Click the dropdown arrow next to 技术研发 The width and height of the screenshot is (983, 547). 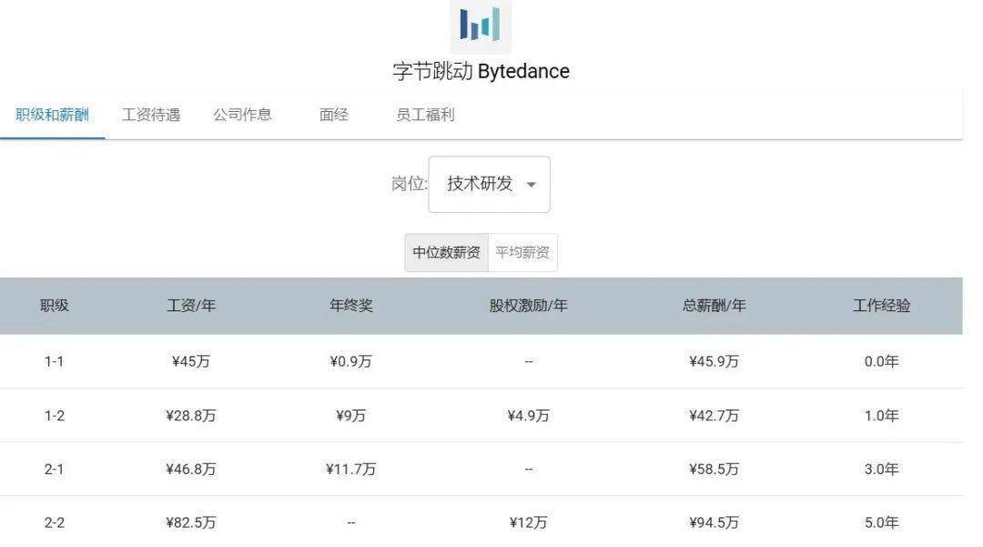(x=531, y=185)
